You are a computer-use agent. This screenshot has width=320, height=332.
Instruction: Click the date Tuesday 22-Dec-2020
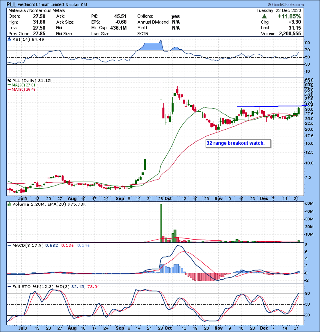[279, 10]
